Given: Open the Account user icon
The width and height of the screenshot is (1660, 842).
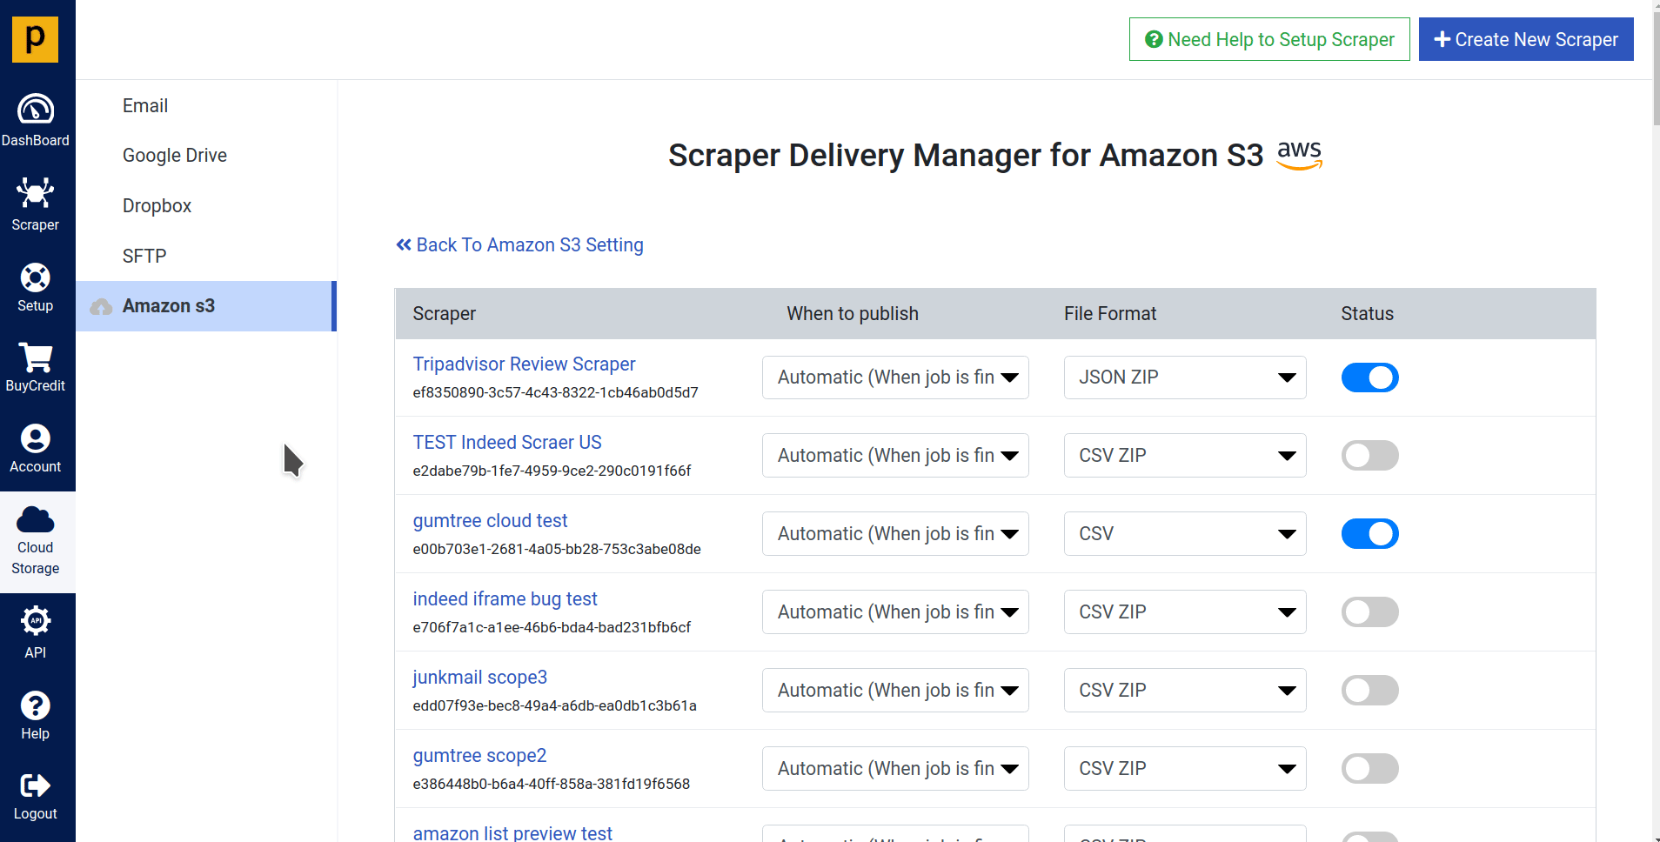Looking at the screenshot, I should 35,439.
